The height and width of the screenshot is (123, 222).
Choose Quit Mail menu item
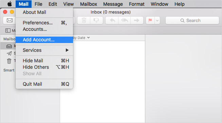point(44,84)
